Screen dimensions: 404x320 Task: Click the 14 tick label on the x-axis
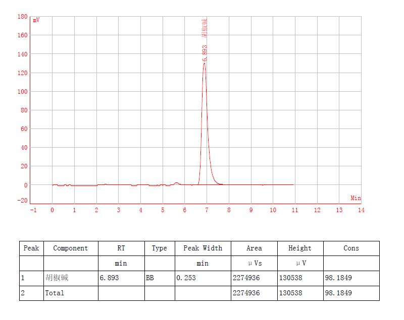(x=361, y=210)
